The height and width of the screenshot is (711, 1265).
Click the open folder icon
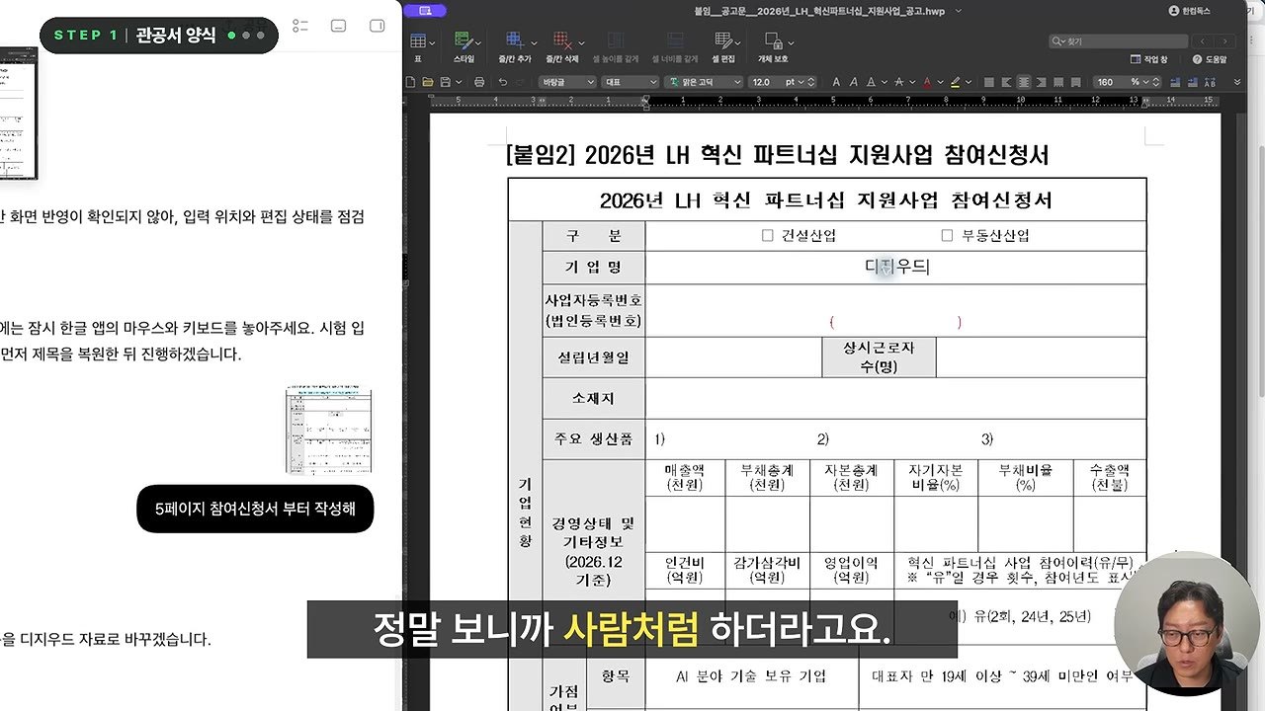tap(428, 82)
